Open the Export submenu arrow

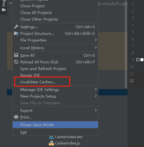point(96,110)
